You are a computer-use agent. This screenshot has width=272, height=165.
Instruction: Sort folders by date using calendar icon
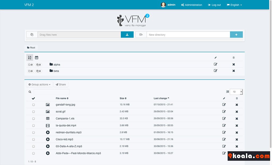[x=37, y=57]
